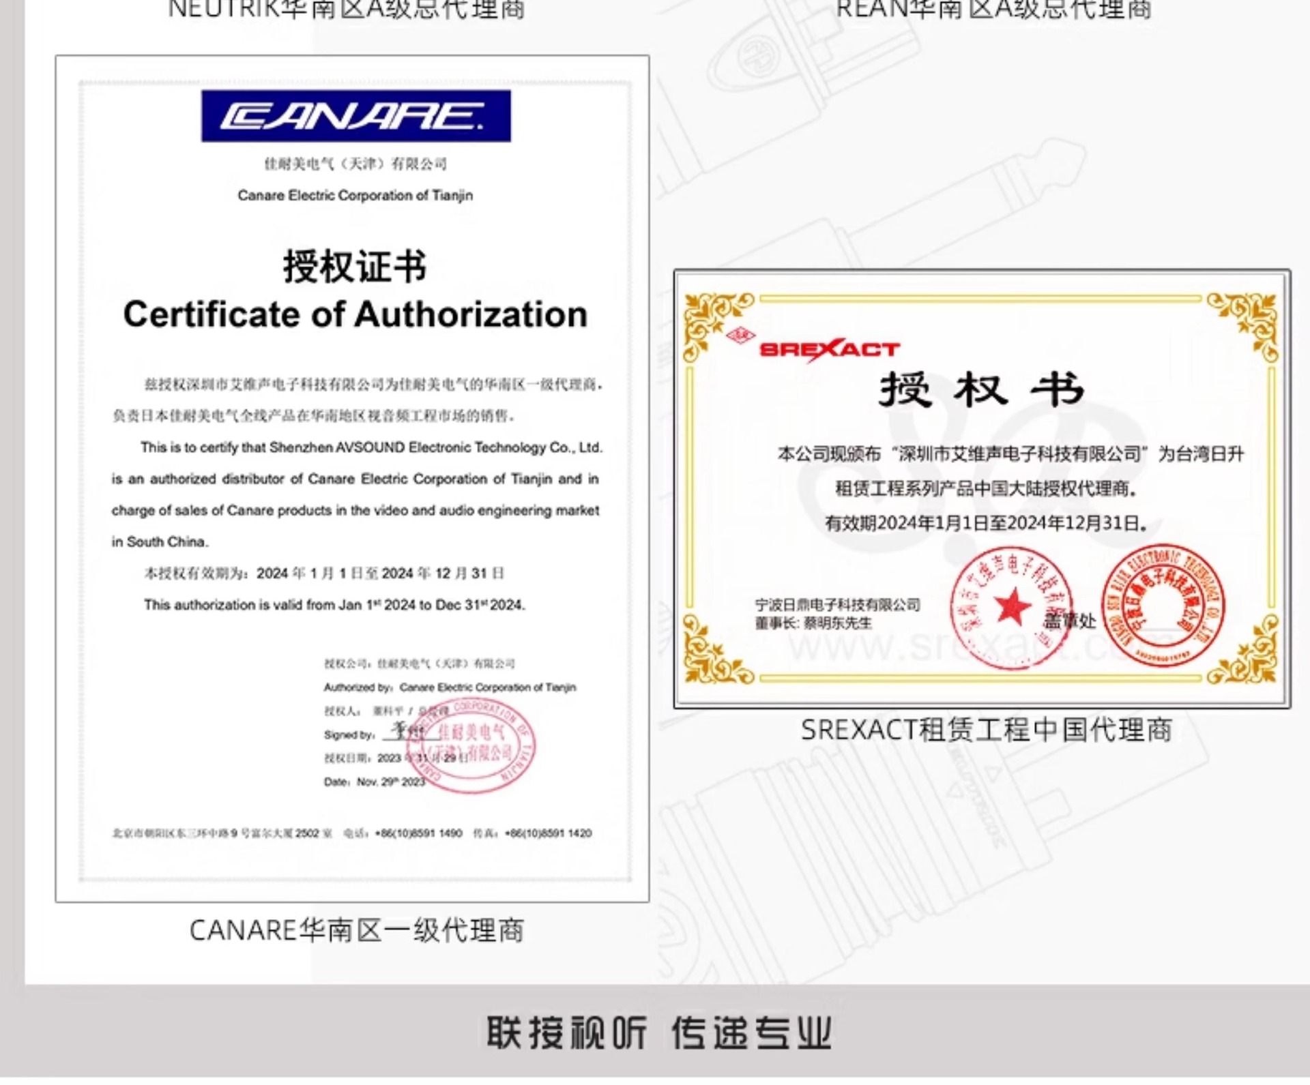Click the SREXACT validity date line 有效期2024年
The image size is (1310, 1085).
pyautogui.click(x=986, y=523)
